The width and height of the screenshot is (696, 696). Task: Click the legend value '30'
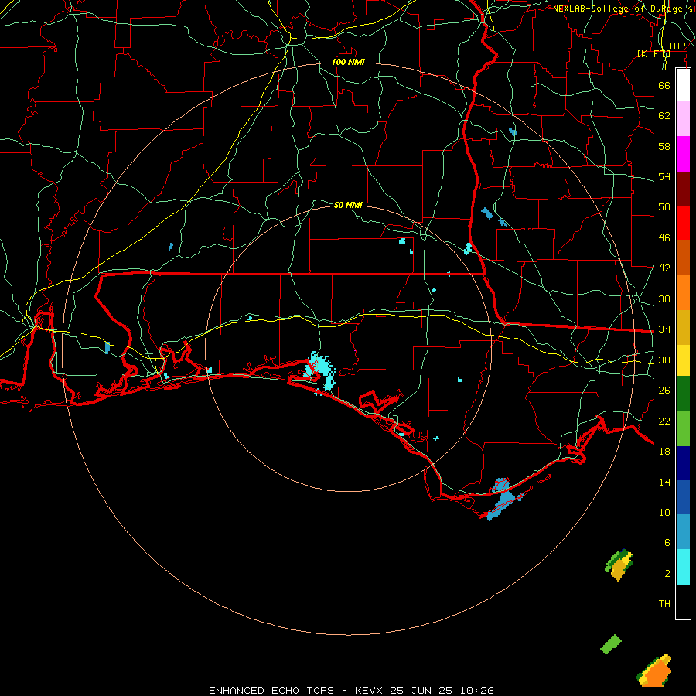tap(664, 360)
